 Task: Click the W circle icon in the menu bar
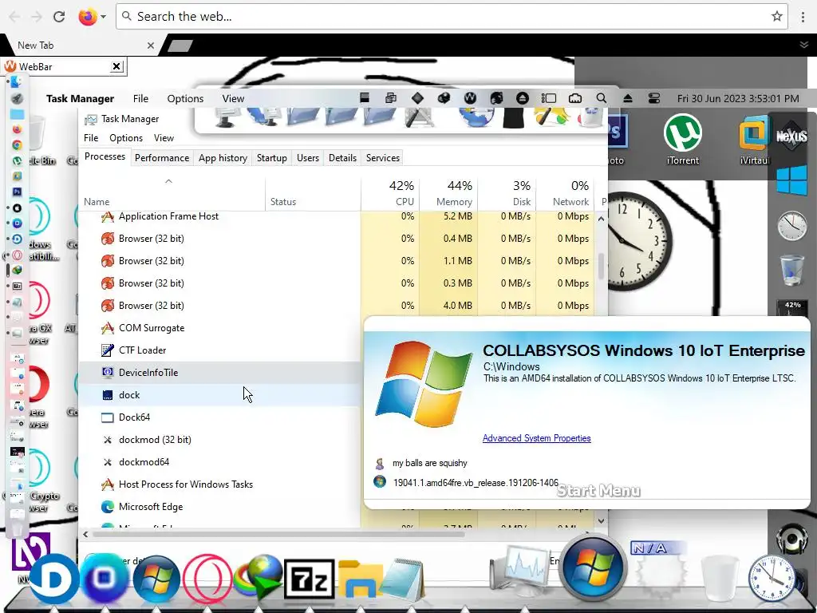[470, 98]
